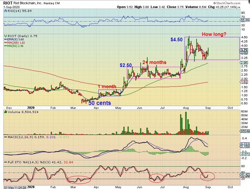Click the 1.82 MA(200) tag on the price axis
This screenshot has height=189, width=250.
(244, 82)
